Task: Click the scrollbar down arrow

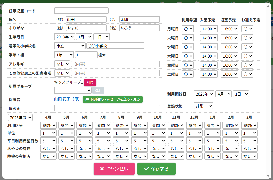Action: (x=268, y=175)
